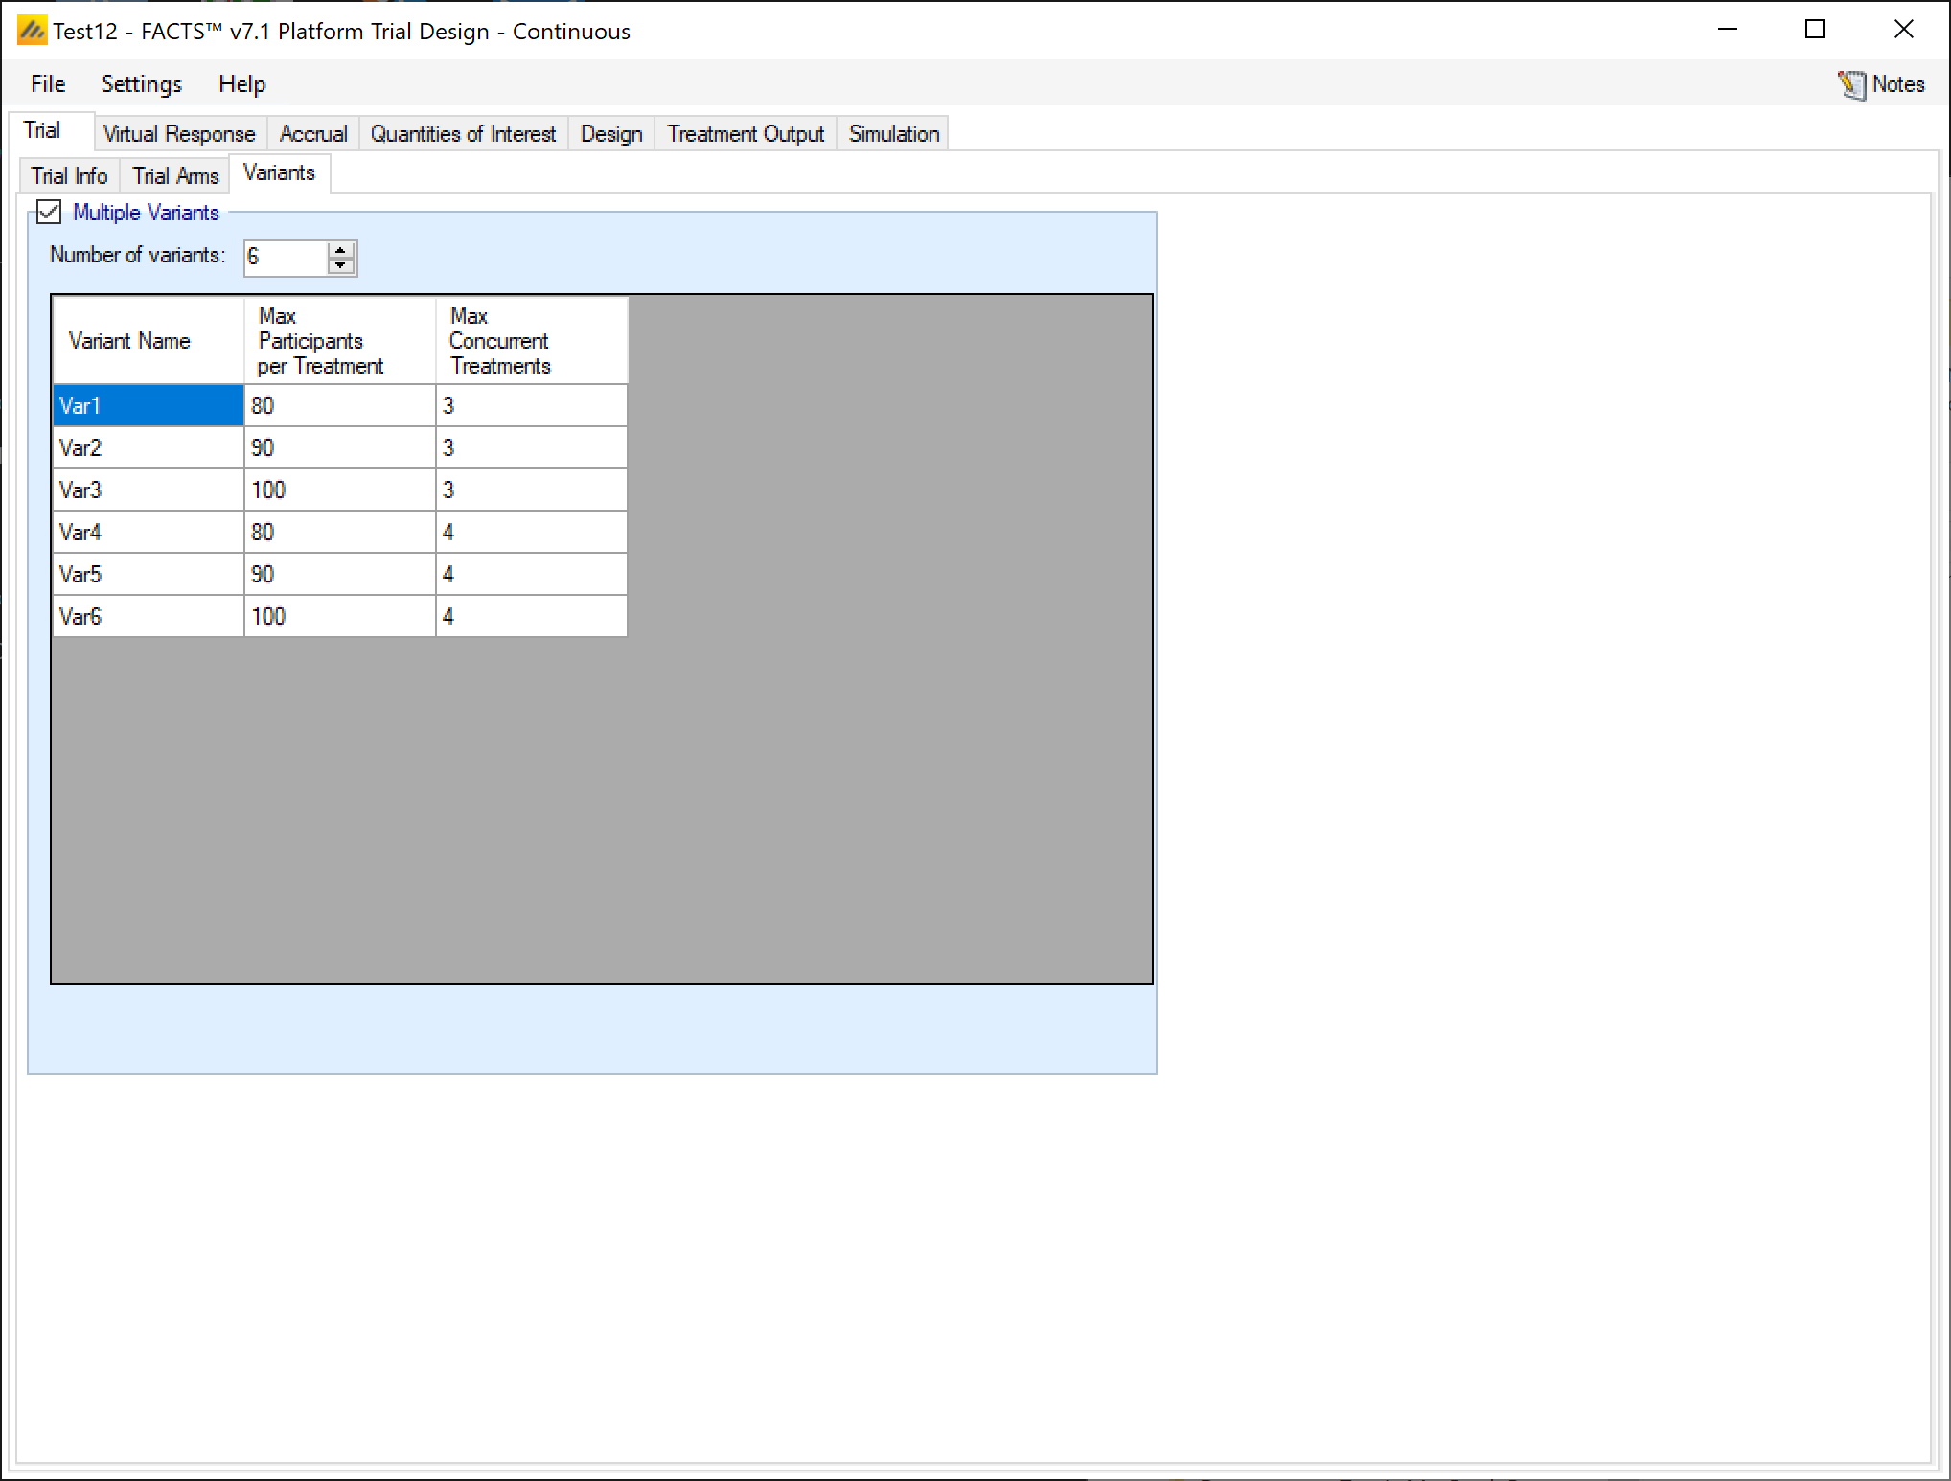Select the Trial Info sub-tab

point(69,176)
